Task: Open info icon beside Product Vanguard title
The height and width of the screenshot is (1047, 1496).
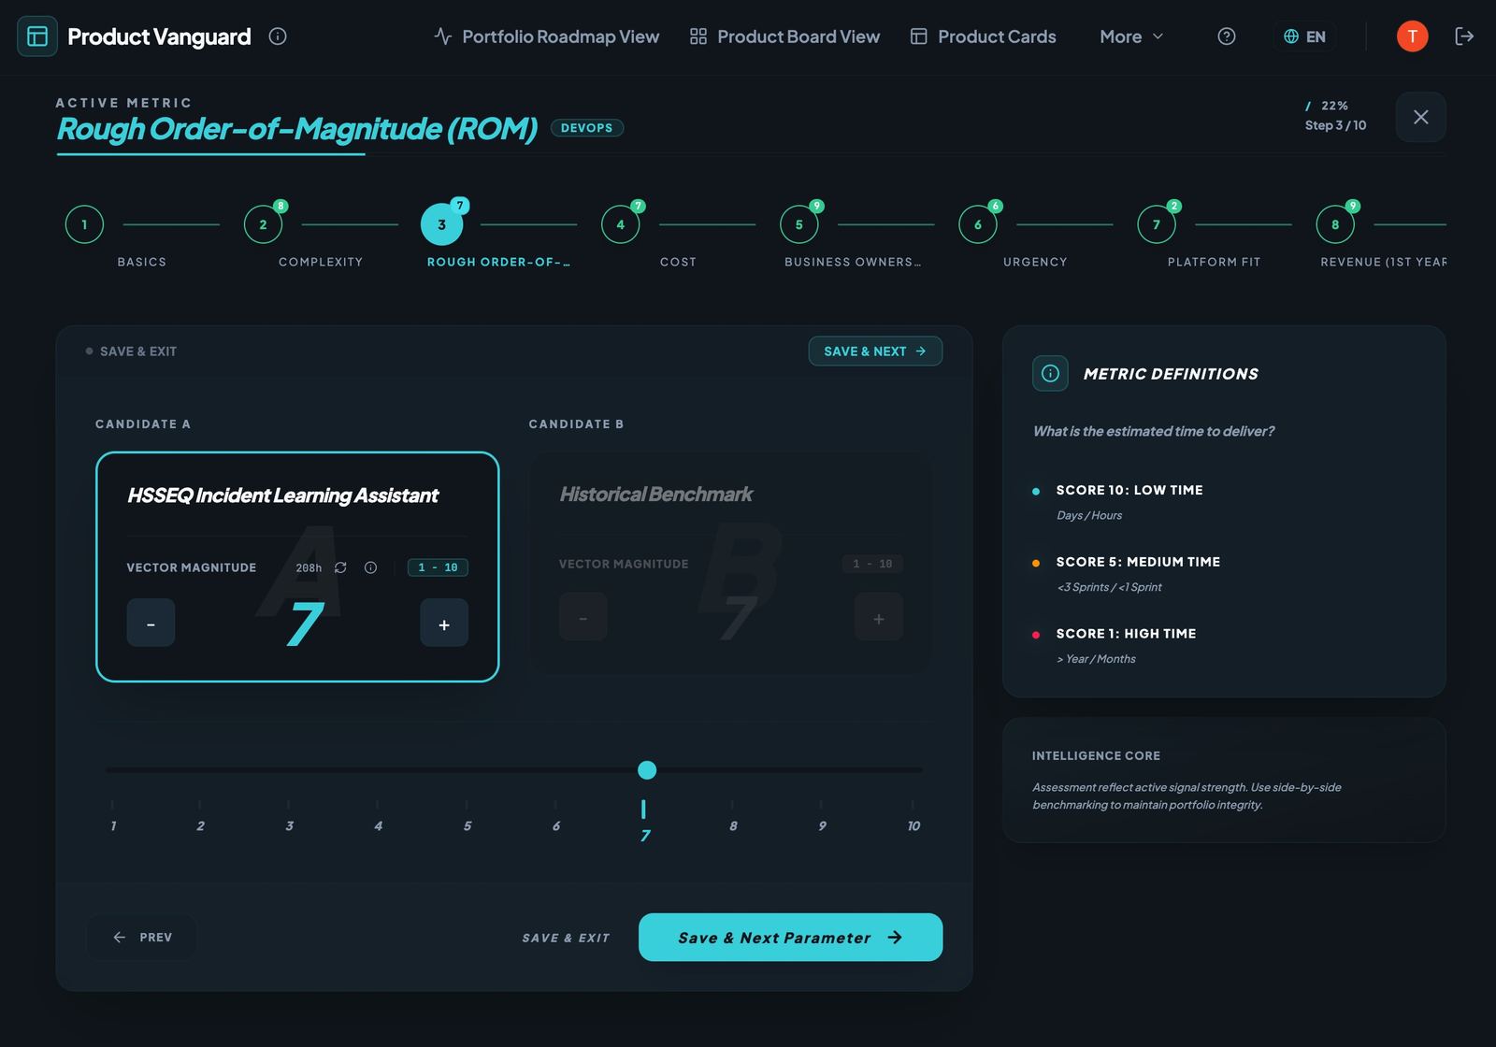Action: 278,36
